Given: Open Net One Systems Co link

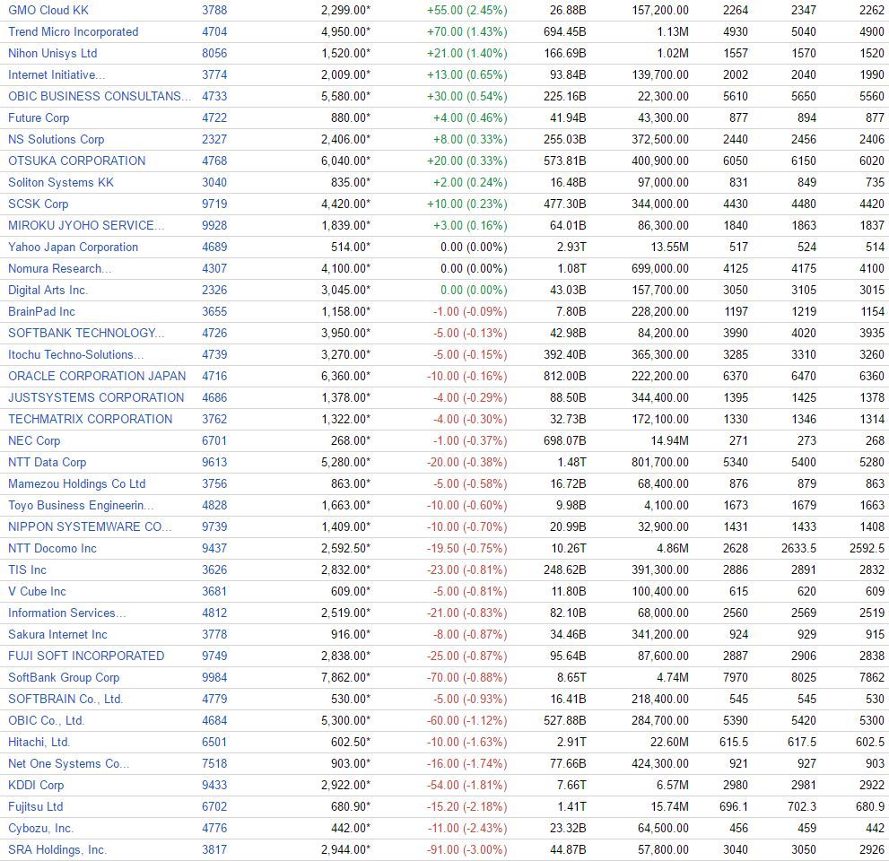Looking at the screenshot, I should pos(68,764).
